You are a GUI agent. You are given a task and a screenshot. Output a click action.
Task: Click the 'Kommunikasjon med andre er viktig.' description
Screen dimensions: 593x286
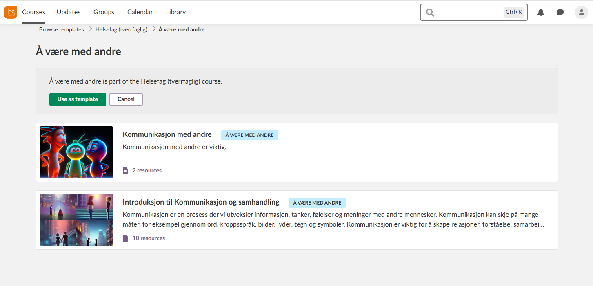(174, 147)
